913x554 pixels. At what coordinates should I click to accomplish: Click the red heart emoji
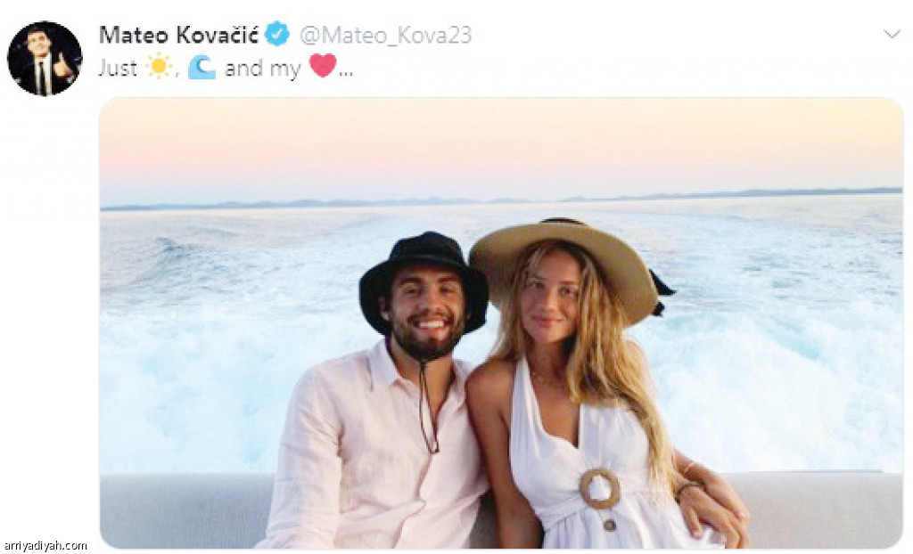pyautogui.click(x=323, y=65)
